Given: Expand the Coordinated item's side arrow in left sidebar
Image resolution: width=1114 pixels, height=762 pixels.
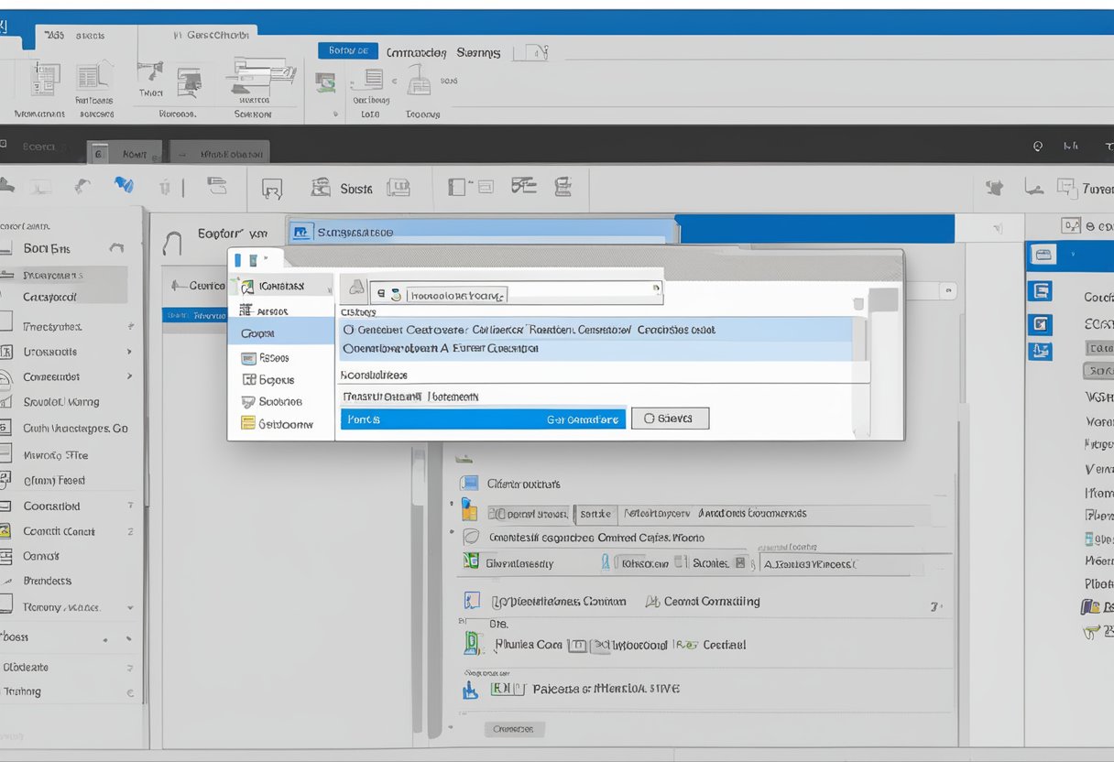Looking at the screenshot, I should pyautogui.click(x=129, y=506).
